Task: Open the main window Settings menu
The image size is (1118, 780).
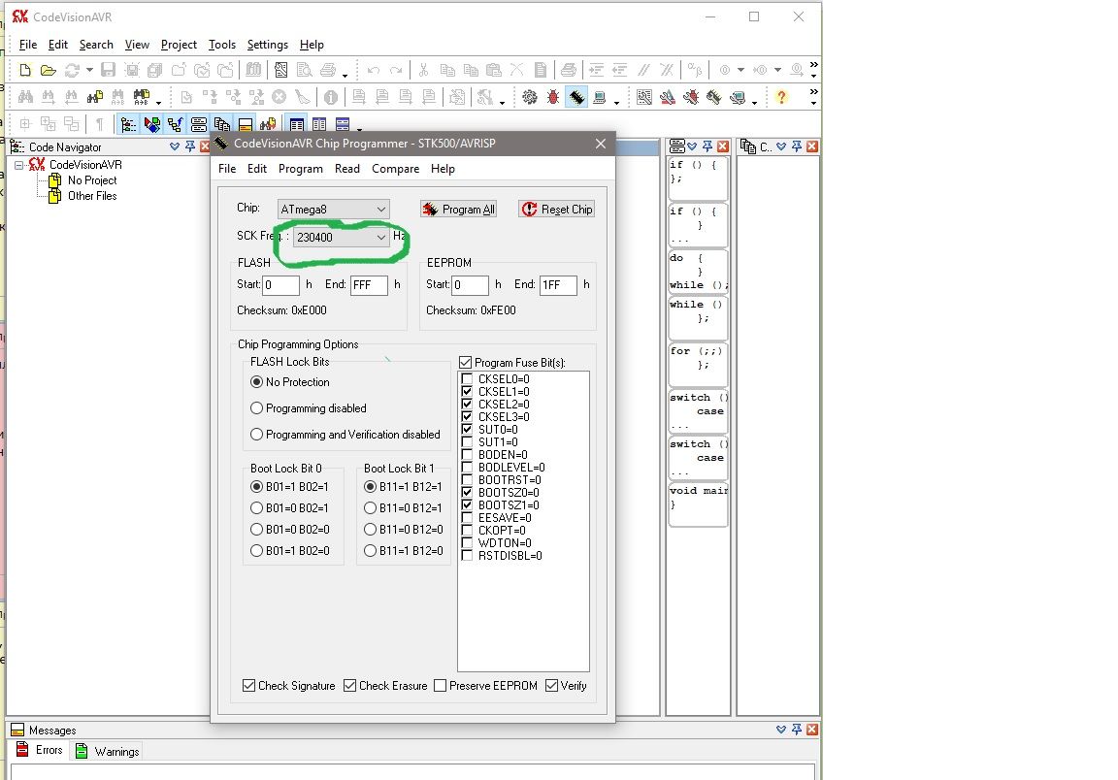Action: coord(268,45)
